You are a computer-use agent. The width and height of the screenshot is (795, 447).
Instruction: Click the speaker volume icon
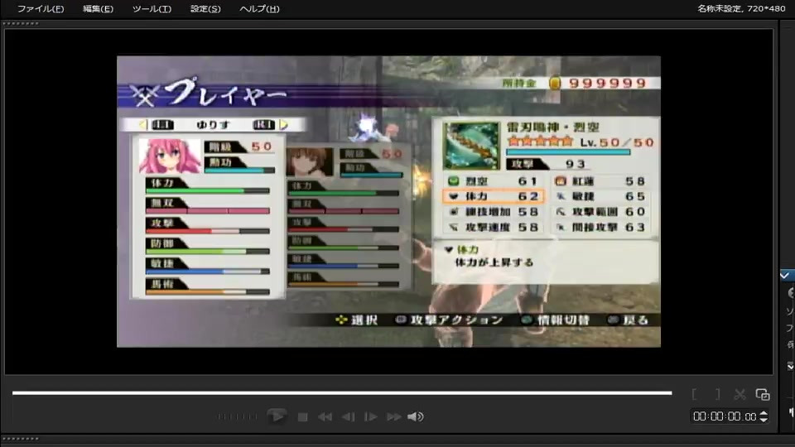415,417
